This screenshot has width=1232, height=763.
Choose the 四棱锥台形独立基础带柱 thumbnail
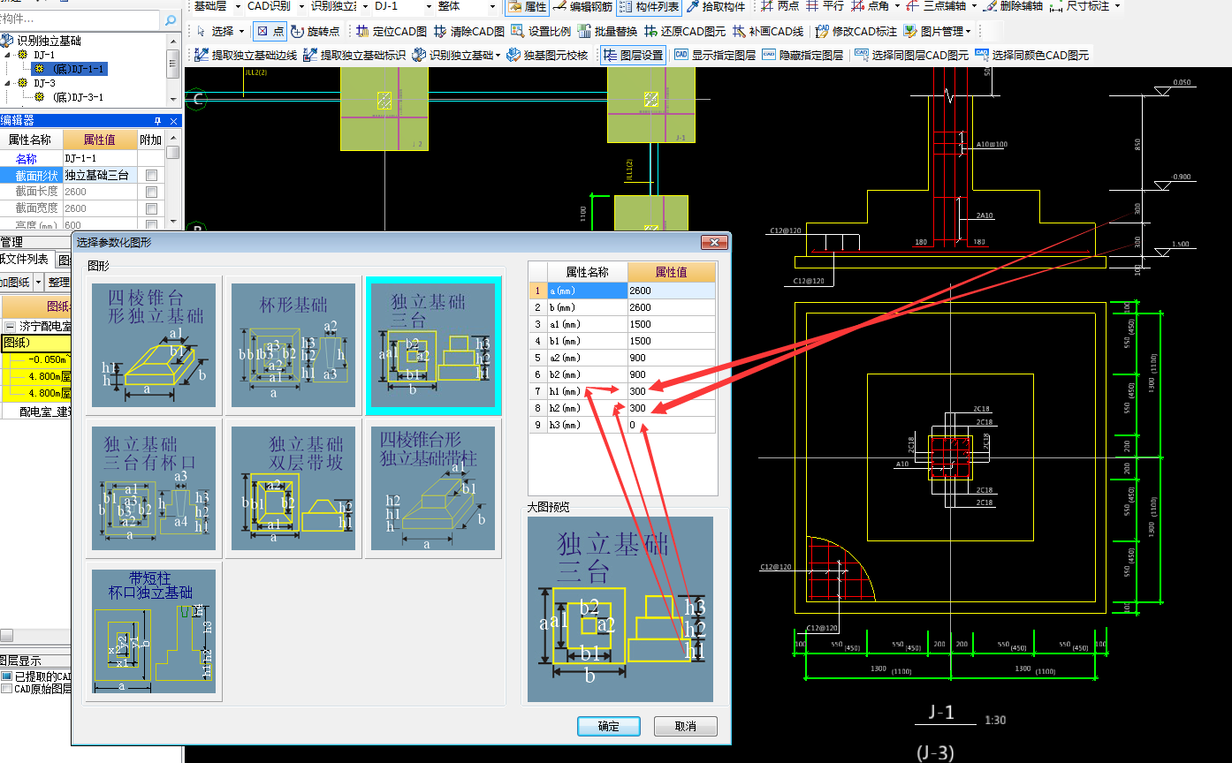pos(433,488)
